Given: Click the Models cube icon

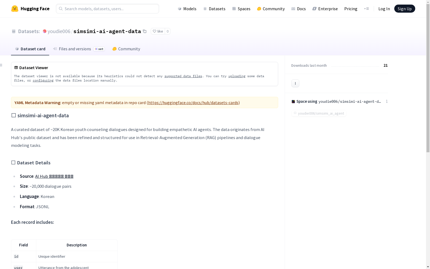Looking at the screenshot, I should [180, 9].
